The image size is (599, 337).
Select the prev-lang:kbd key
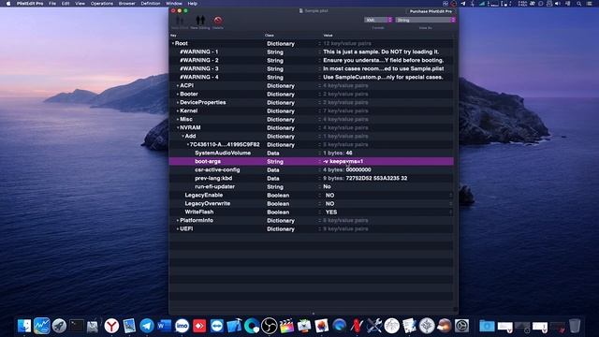[x=213, y=179]
